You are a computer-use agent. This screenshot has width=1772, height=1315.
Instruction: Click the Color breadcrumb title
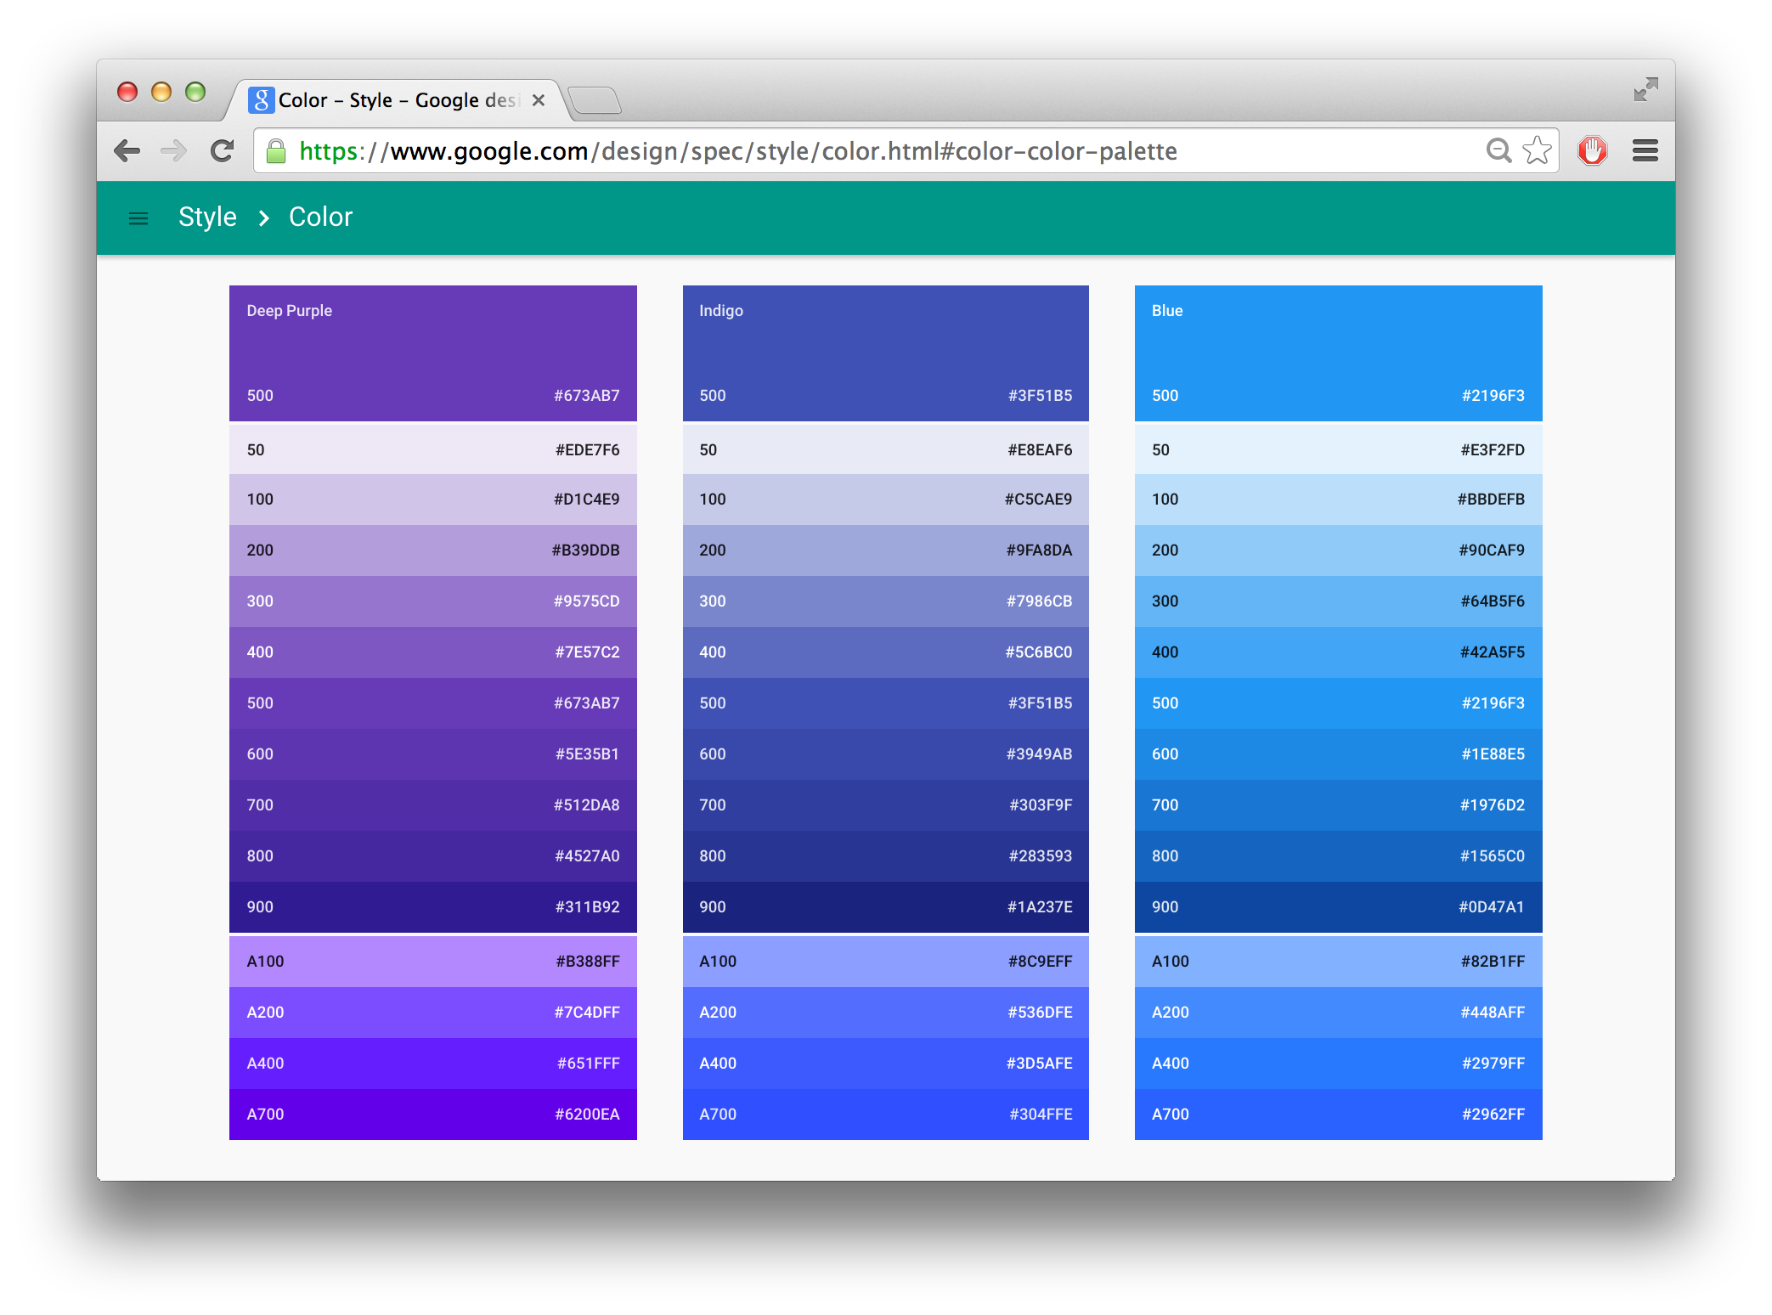[320, 217]
